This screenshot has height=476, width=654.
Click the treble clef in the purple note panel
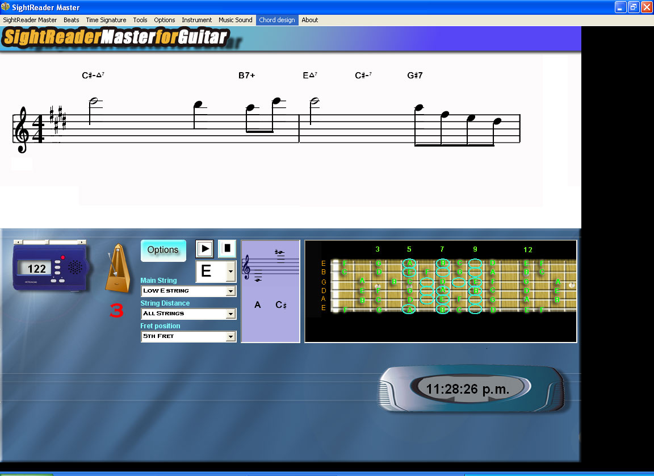(x=246, y=268)
